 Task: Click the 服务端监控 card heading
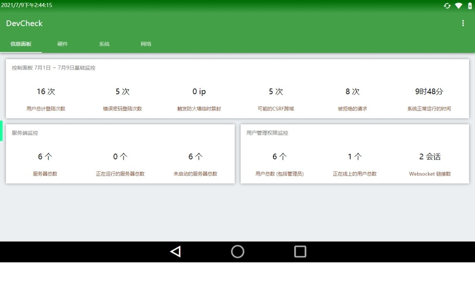click(x=25, y=133)
